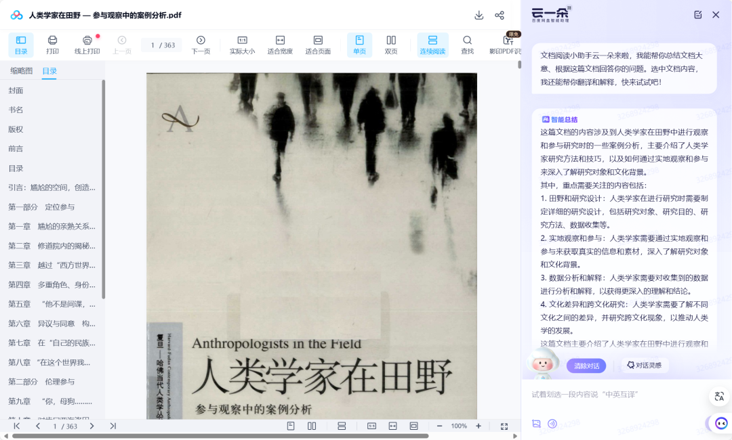The image size is (732, 440).
Task: Set view to 实际大小 actual size
Action: [242, 45]
